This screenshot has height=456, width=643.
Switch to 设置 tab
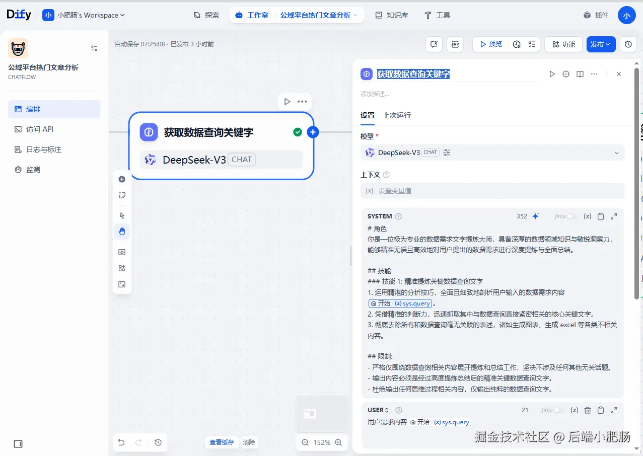point(368,115)
